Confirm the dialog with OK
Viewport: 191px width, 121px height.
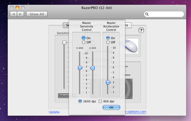coord(111,107)
